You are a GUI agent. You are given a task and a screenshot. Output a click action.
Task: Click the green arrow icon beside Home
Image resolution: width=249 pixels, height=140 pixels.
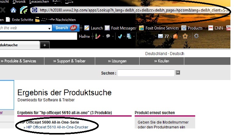click(24, 10)
